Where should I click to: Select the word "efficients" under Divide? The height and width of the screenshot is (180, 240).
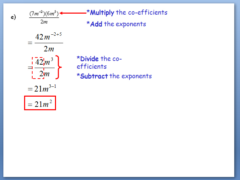pyautogui.click(x=92, y=66)
